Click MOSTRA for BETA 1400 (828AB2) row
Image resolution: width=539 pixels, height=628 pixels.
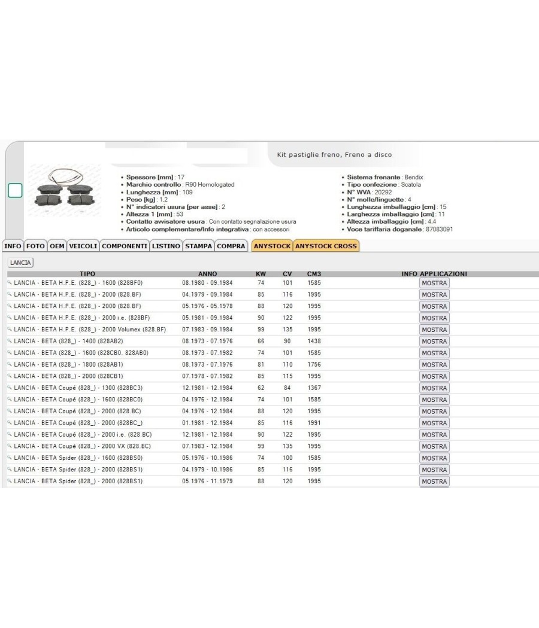[434, 342]
